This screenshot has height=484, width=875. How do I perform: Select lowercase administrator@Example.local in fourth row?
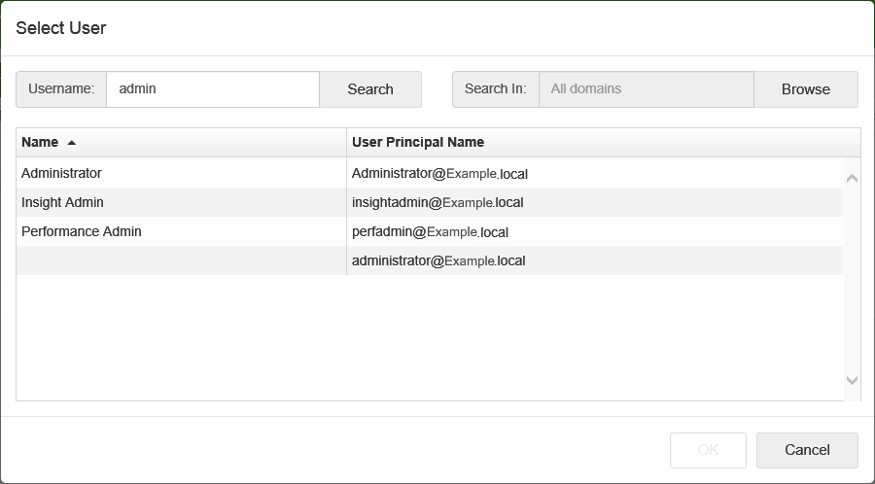click(x=438, y=261)
